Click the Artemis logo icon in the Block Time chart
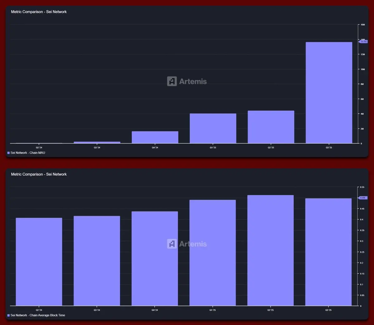 (x=172, y=244)
